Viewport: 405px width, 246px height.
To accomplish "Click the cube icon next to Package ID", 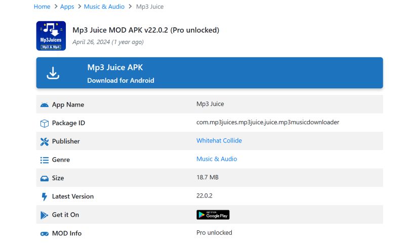I will 44,123.
